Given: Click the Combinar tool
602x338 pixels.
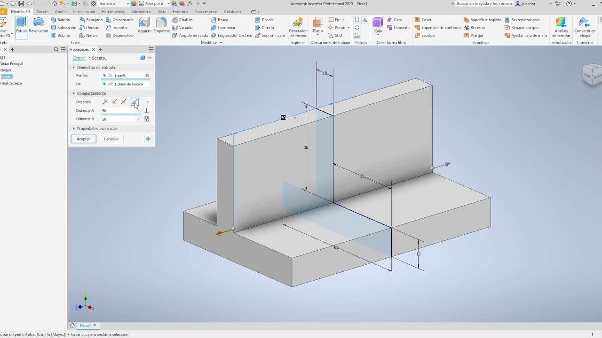Looking at the screenshot, I should pyautogui.click(x=223, y=28).
